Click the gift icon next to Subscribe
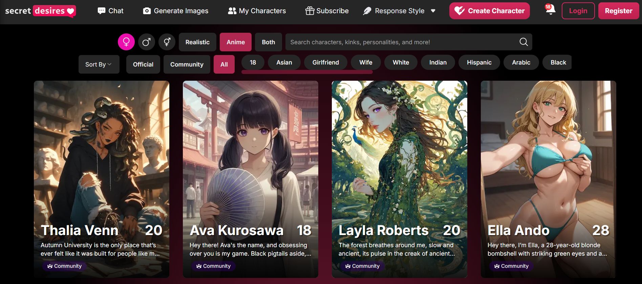The width and height of the screenshot is (642, 284). [309, 11]
